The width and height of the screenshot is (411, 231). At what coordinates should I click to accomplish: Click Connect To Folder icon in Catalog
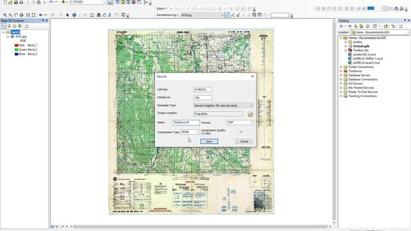click(x=386, y=26)
